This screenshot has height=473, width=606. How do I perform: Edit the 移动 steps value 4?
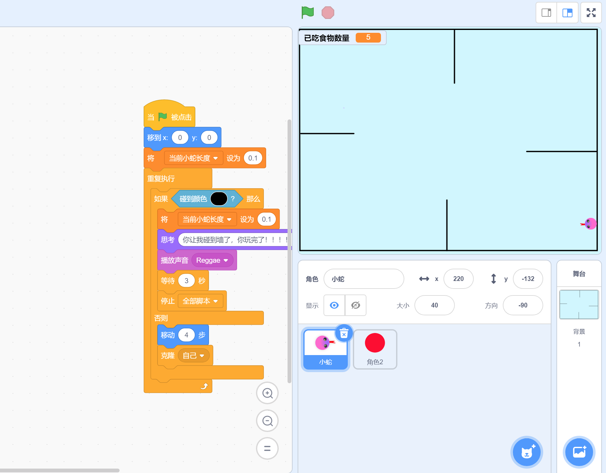coord(186,335)
